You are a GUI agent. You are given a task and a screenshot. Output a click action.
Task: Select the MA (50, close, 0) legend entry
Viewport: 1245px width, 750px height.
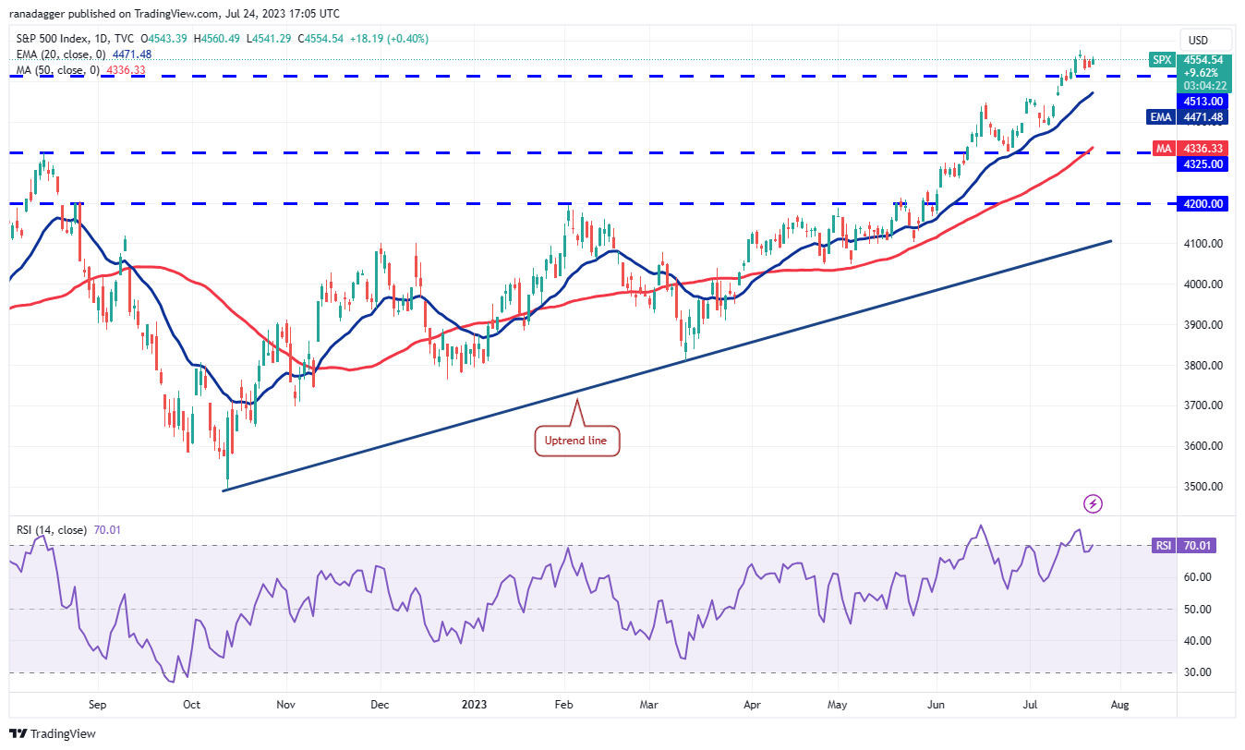[x=55, y=69]
